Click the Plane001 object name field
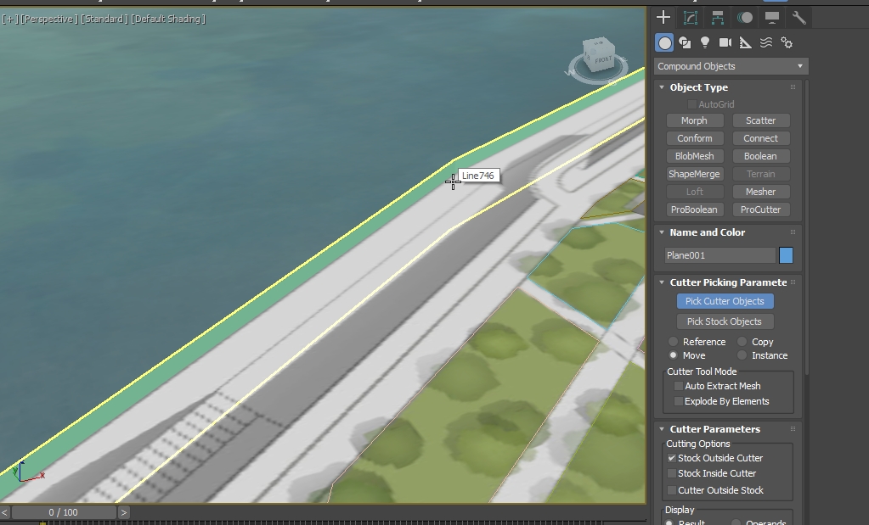The height and width of the screenshot is (525, 869). [x=719, y=255]
